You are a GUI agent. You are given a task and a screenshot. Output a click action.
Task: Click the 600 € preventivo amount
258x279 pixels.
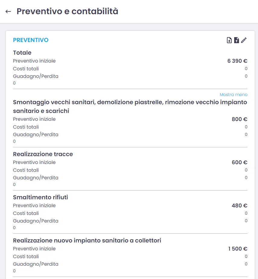[x=239, y=162]
